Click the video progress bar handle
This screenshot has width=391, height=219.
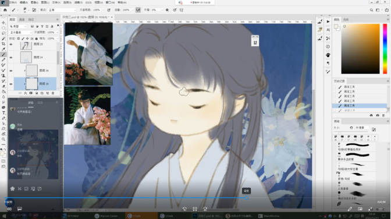tap(246, 198)
